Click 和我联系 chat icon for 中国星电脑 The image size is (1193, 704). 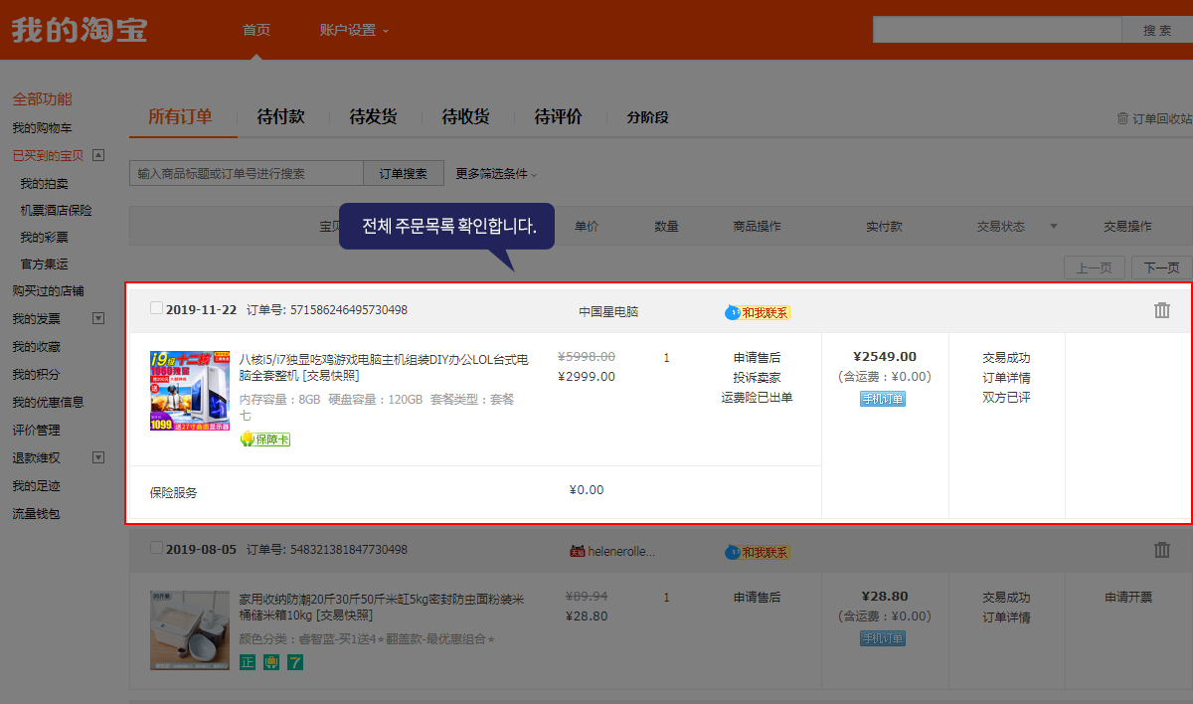pyautogui.click(x=758, y=312)
